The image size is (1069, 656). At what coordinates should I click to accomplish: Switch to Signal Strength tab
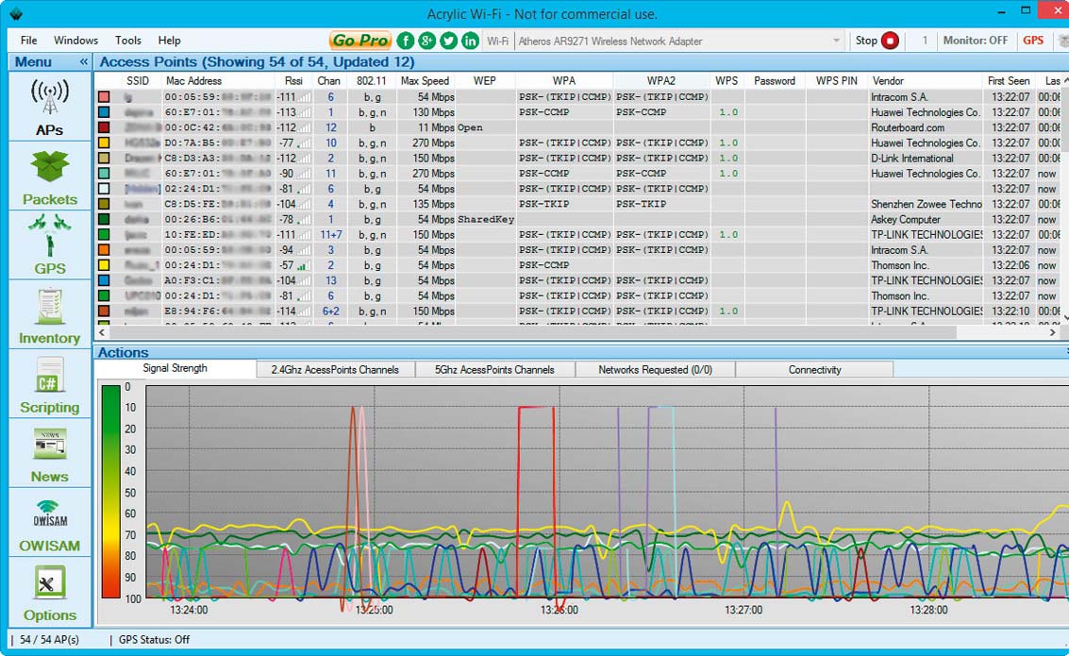click(x=175, y=368)
